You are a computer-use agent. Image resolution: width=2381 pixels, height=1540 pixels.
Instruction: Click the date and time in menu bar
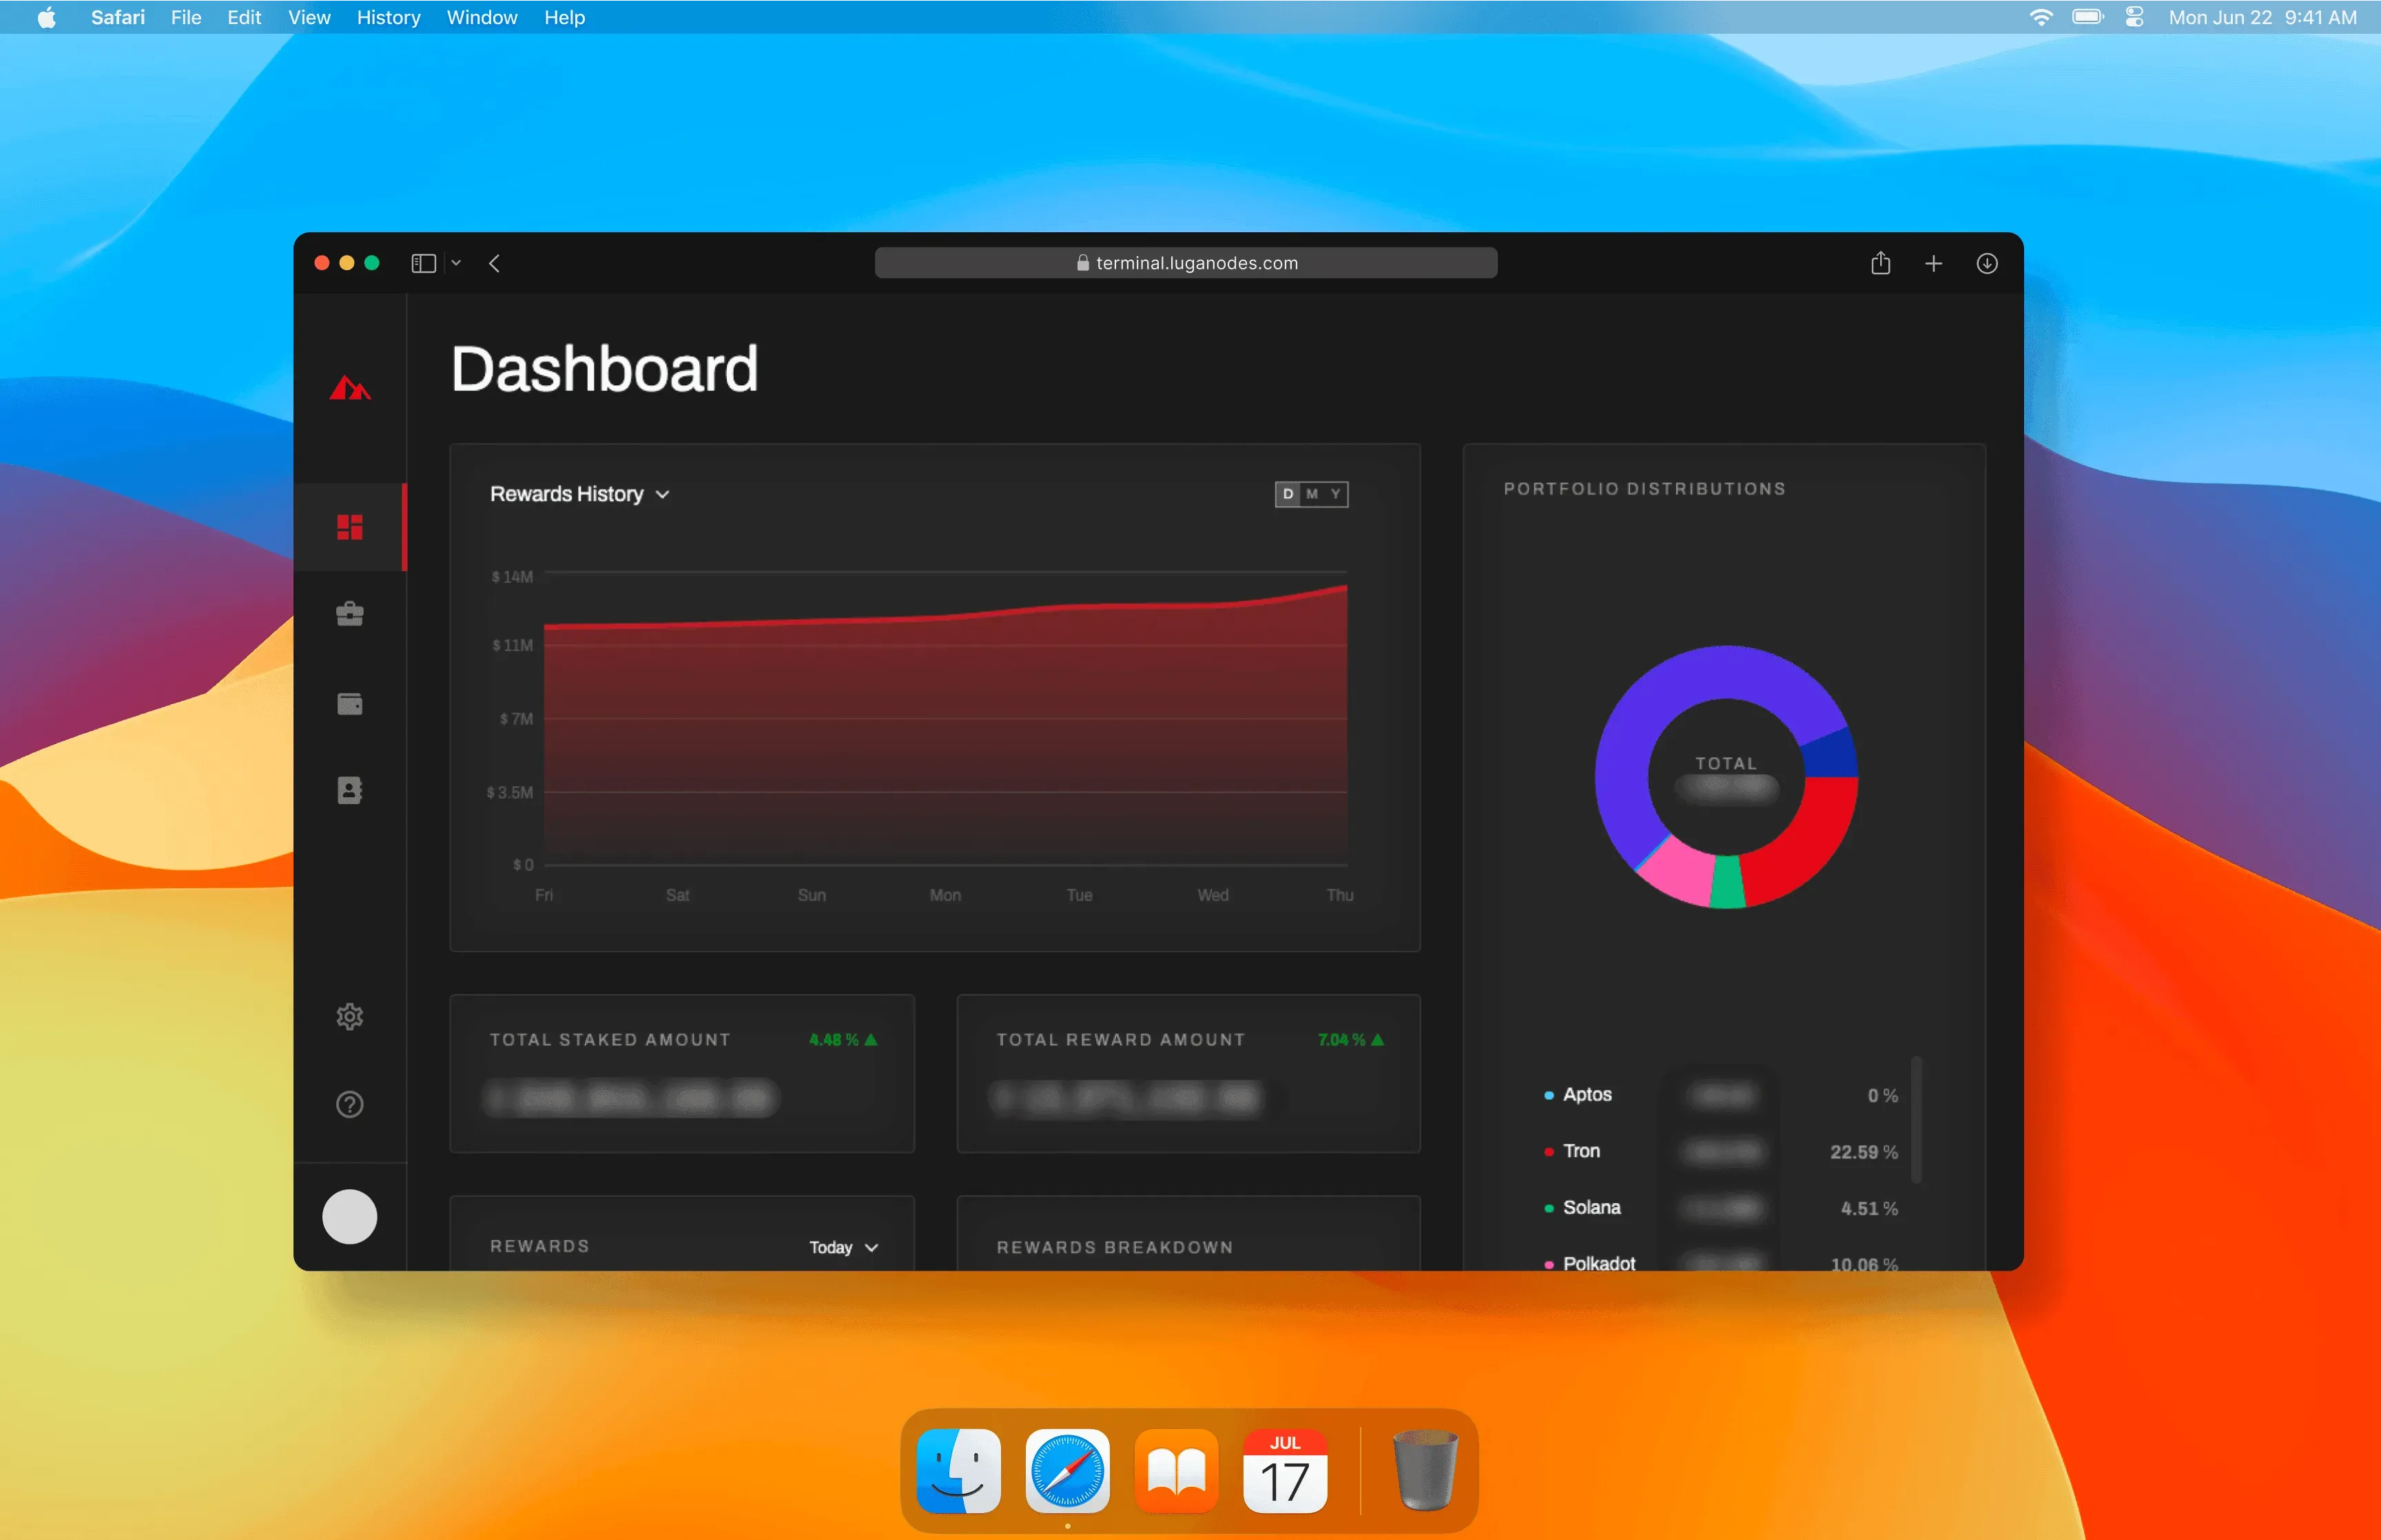tap(2262, 17)
